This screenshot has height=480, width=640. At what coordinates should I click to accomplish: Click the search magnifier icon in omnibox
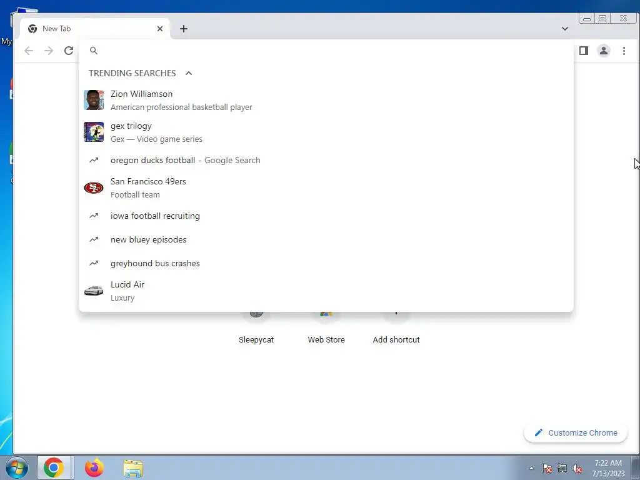94,51
